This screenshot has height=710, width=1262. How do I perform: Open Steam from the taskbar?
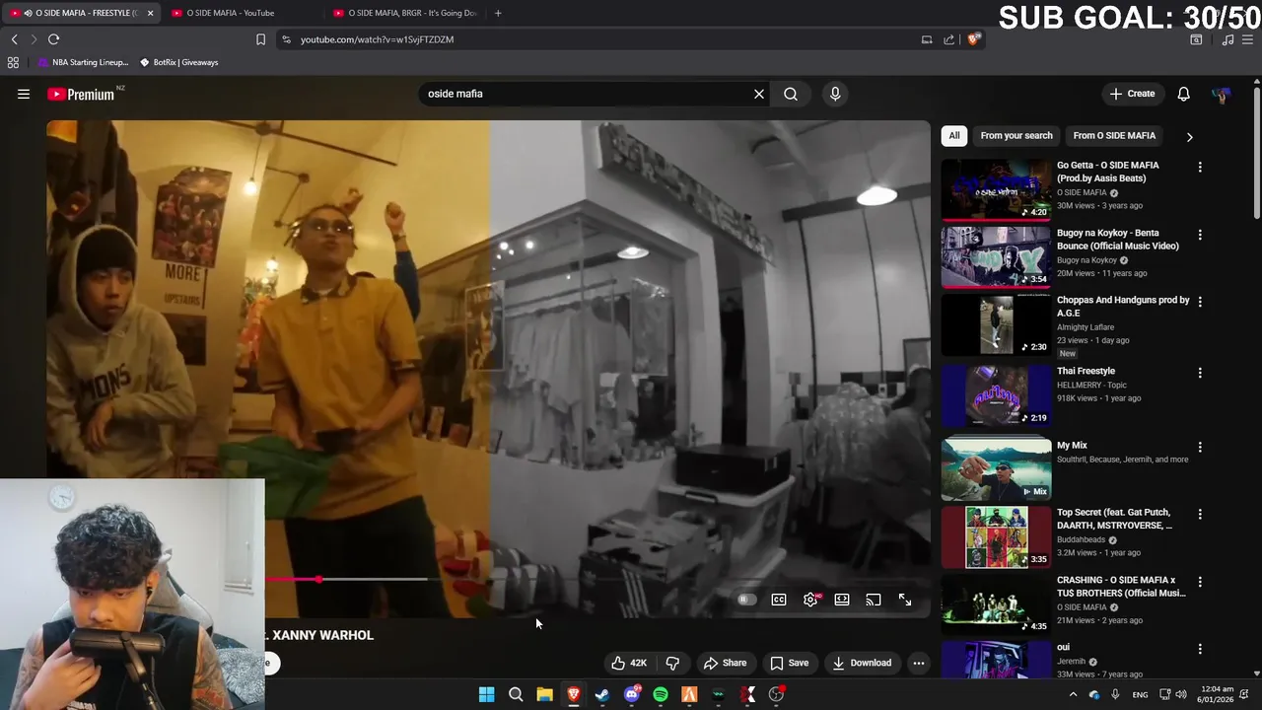[x=602, y=694]
